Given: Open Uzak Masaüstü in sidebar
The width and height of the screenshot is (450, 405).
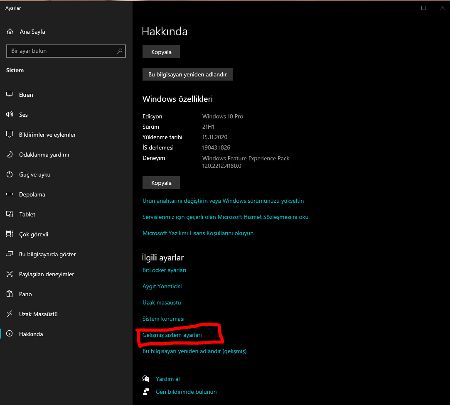Looking at the screenshot, I should [x=38, y=314].
